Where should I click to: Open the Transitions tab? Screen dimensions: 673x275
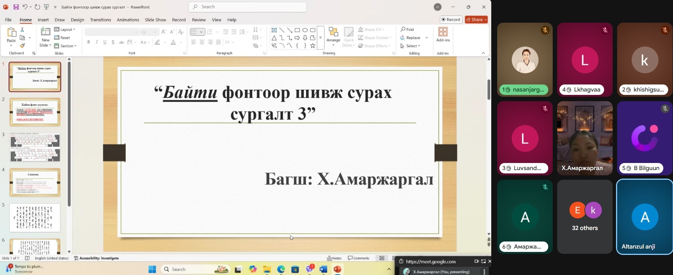tap(100, 20)
